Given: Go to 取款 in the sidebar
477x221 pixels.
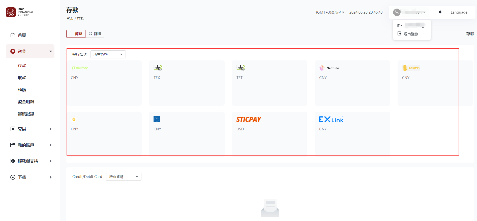Looking at the screenshot, I should (22, 78).
